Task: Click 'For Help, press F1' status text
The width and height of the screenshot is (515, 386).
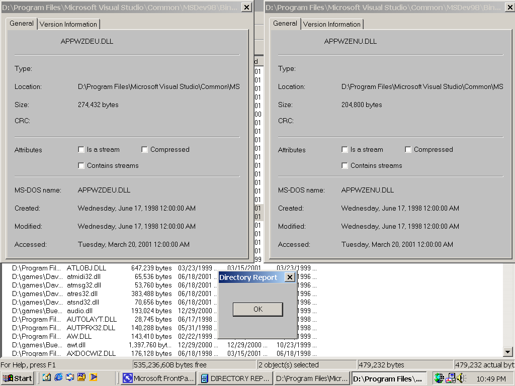Action: 28,365
